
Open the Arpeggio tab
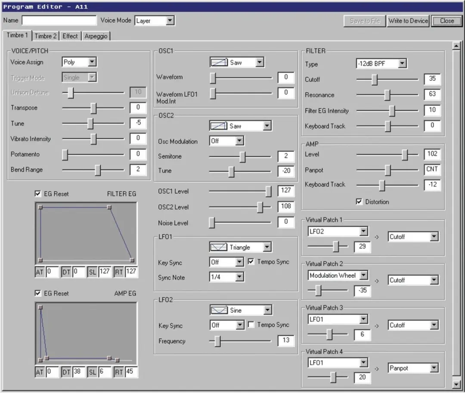click(96, 36)
